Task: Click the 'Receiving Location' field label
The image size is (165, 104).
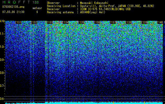Action: pos(61,6)
